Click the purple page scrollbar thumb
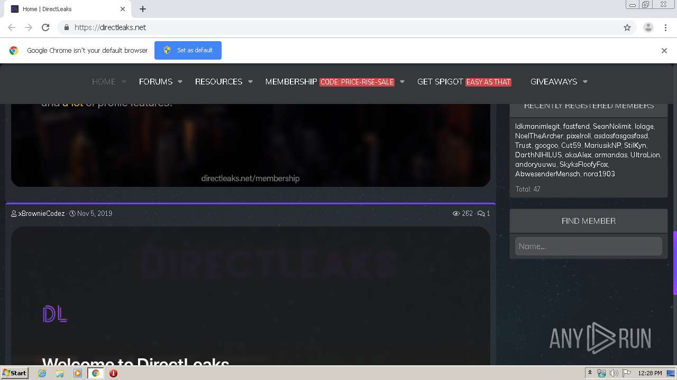 pyautogui.click(x=675, y=263)
